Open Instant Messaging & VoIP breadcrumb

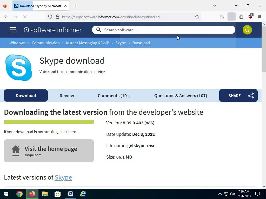tap(88, 43)
